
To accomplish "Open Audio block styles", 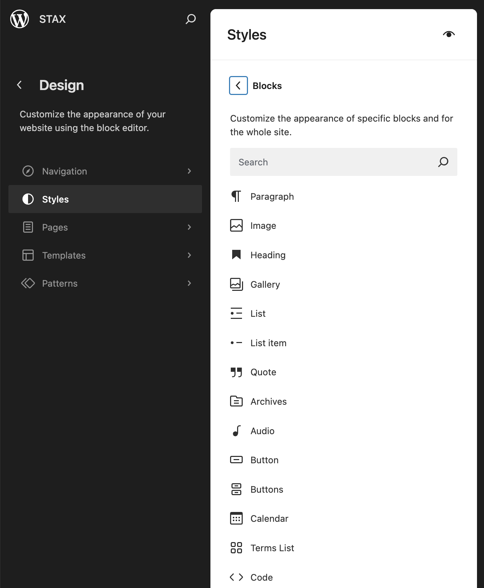I will (344, 431).
